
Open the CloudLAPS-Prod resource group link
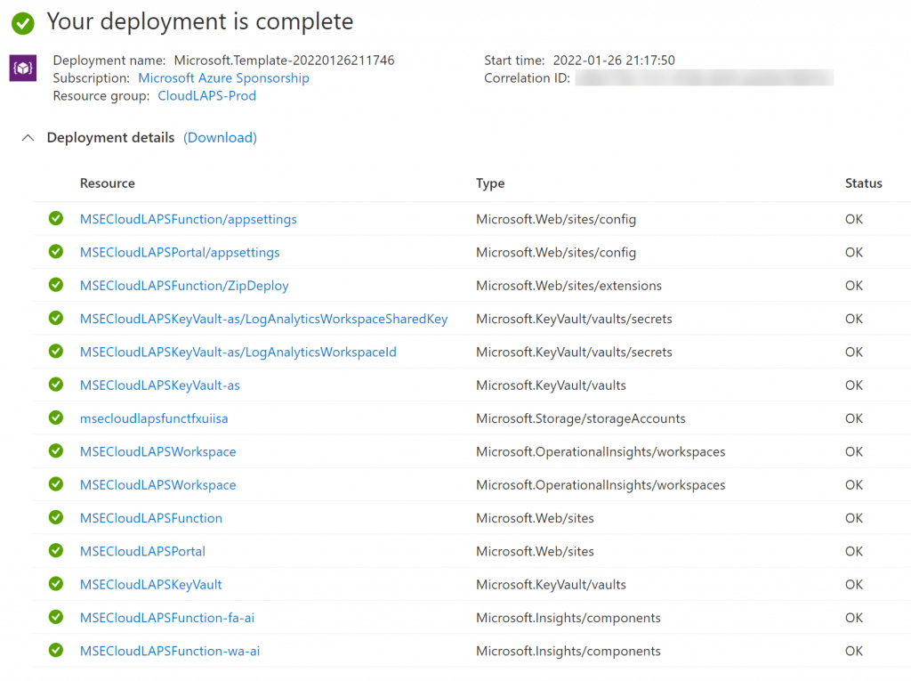(x=206, y=95)
